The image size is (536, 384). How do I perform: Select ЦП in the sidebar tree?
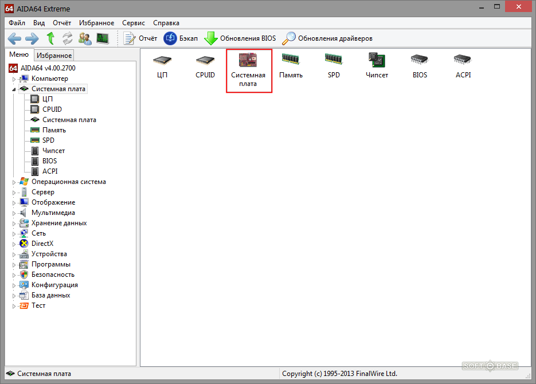click(42, 99)
